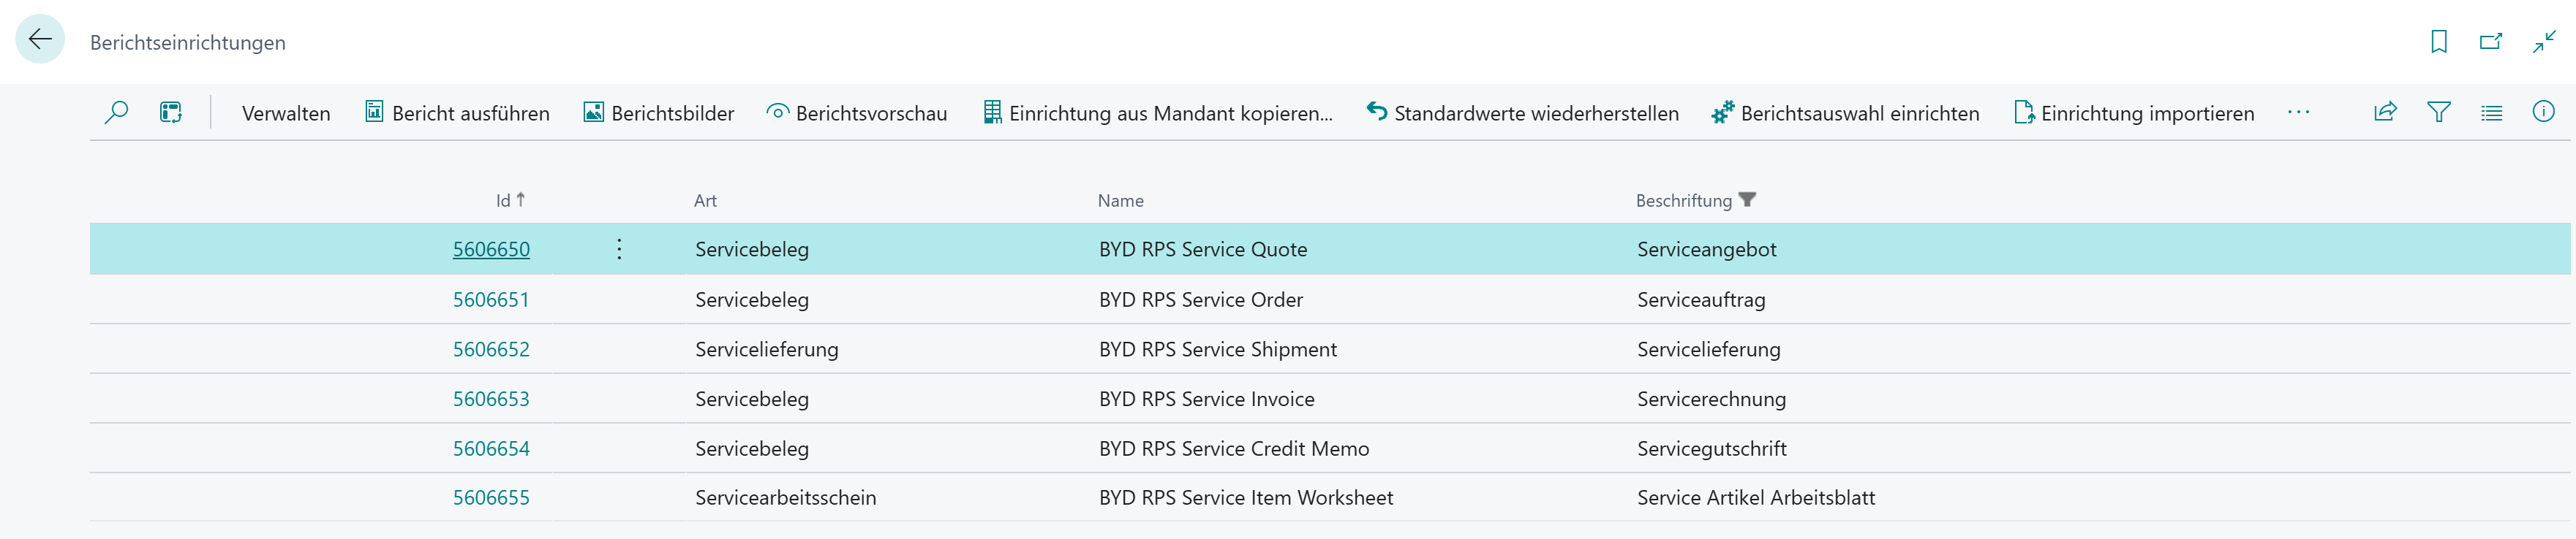Click Berichtsauswahl einrichten

point(1845,114)
